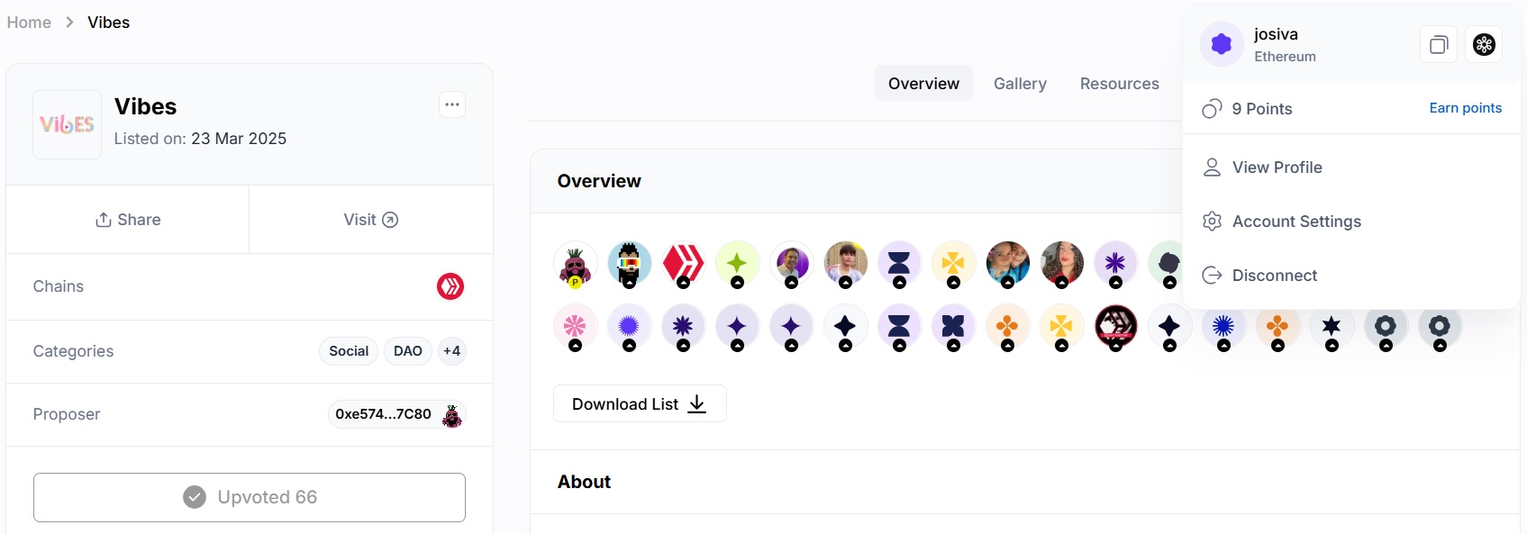
Task: Copy josiva's wallet address icon
Action: (x=1439, y=44)
